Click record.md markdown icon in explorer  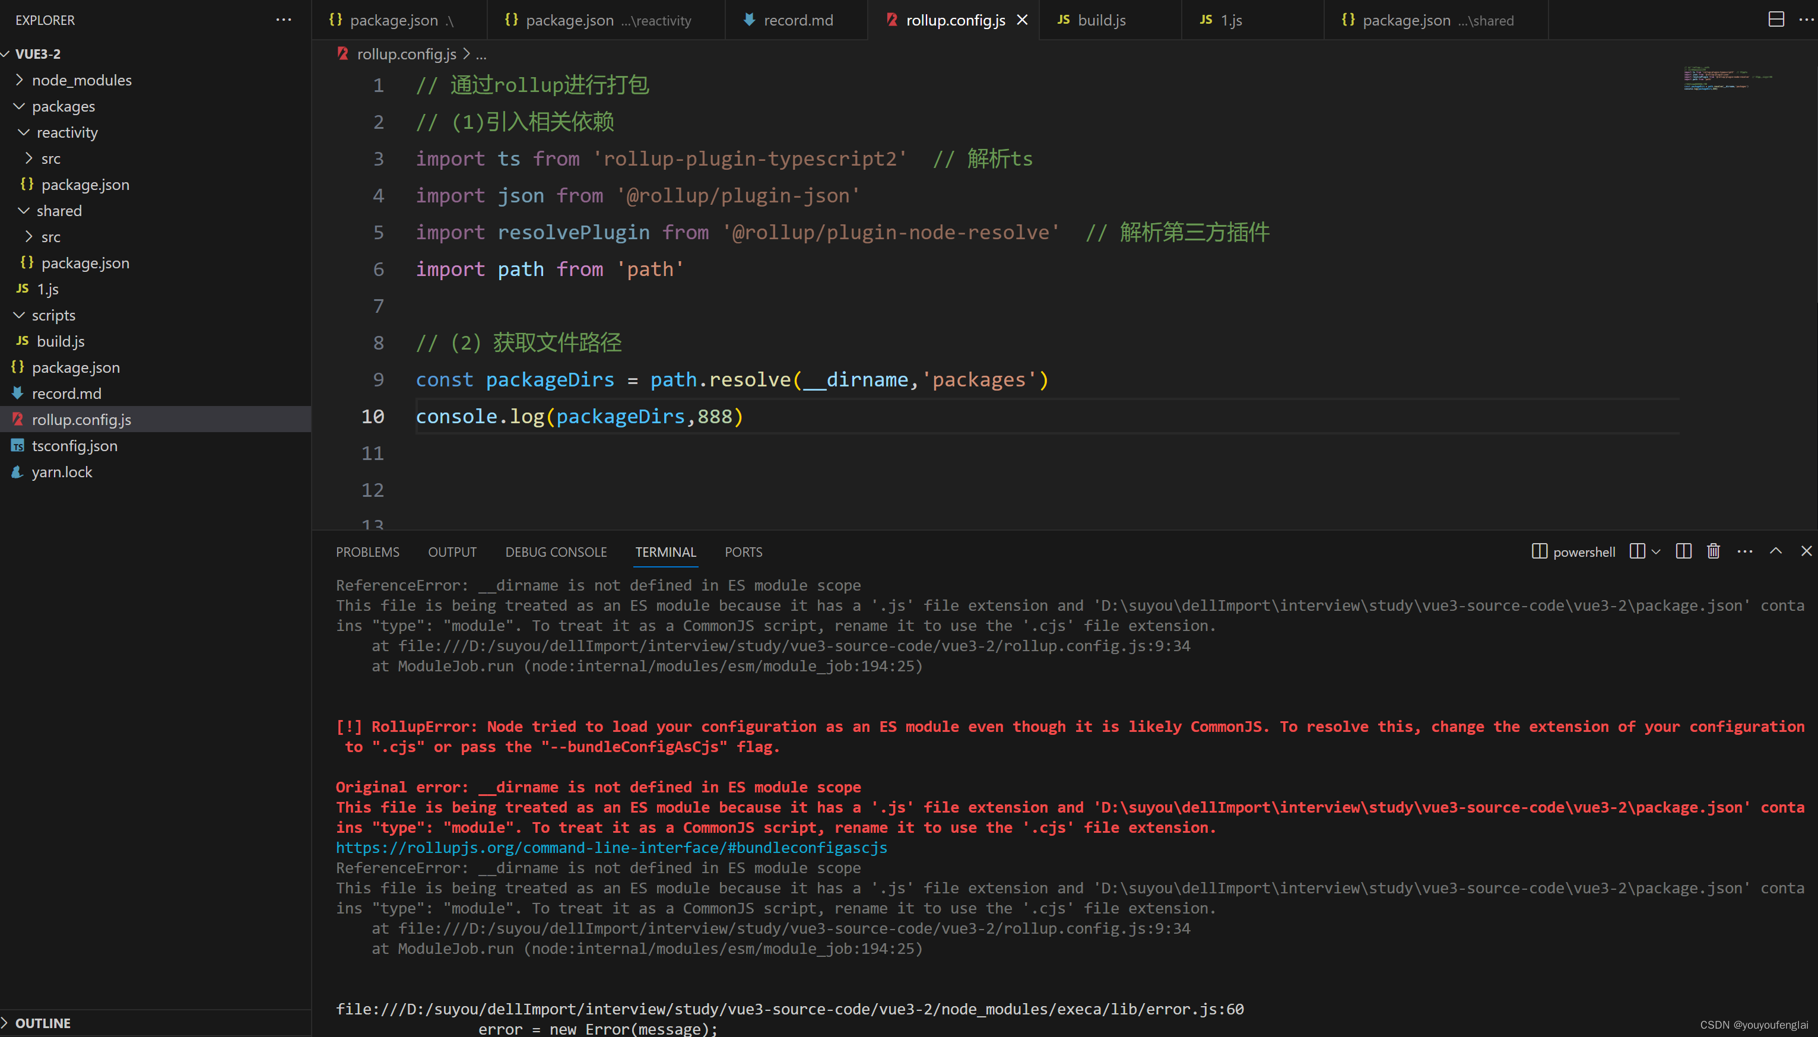[18, 393]
